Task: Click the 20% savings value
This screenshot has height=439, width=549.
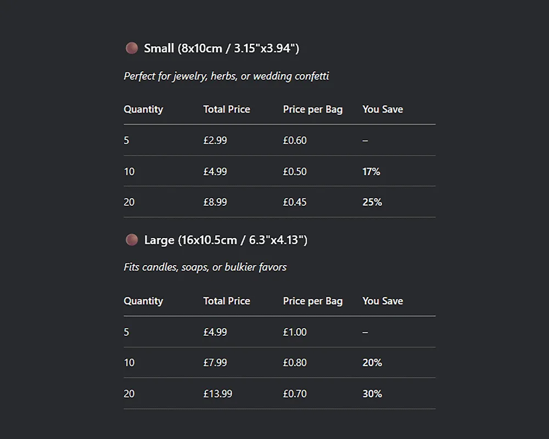Action: click(372, 363)
